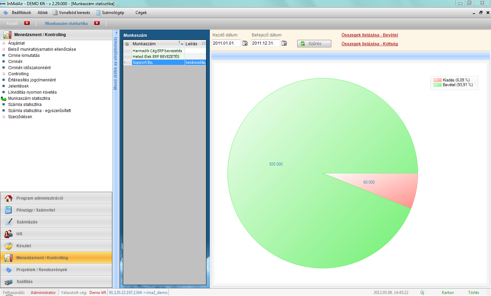
Task: Open Jelentések reports item
Action: [x=18, y=86]
